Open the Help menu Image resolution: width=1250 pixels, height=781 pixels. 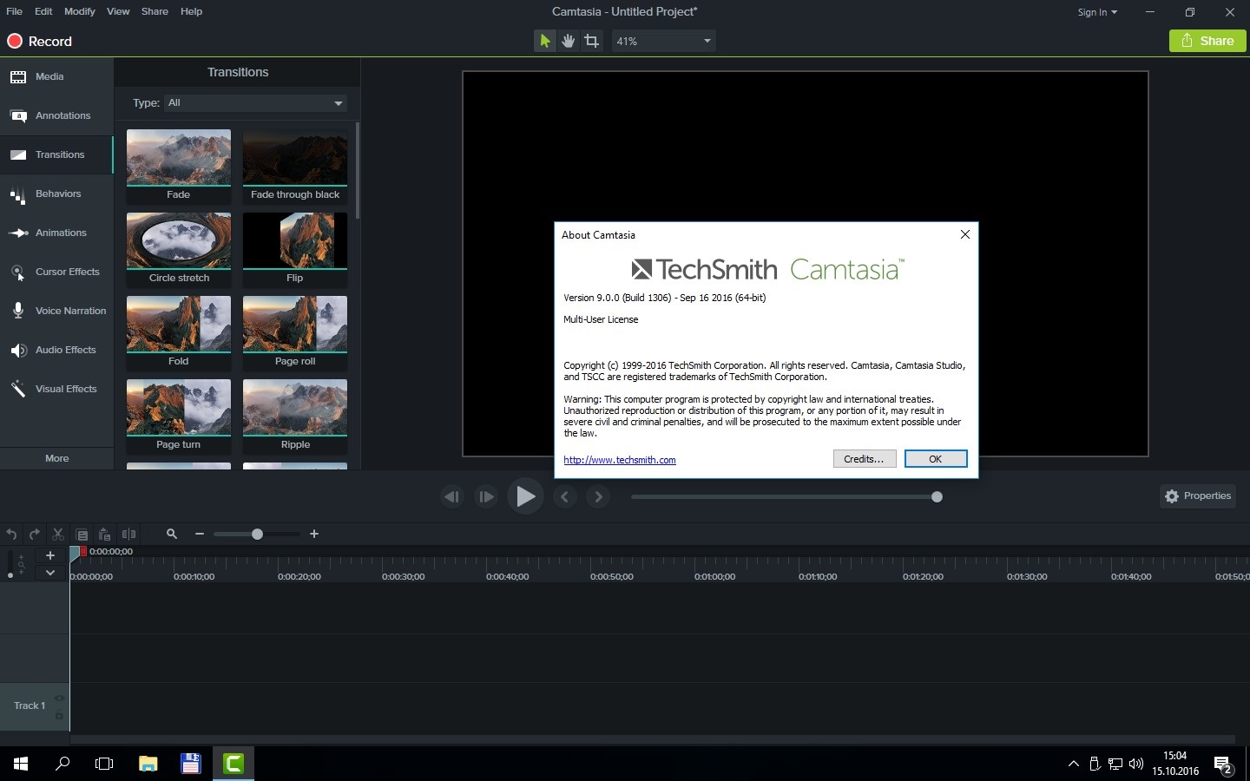(191, 11)
